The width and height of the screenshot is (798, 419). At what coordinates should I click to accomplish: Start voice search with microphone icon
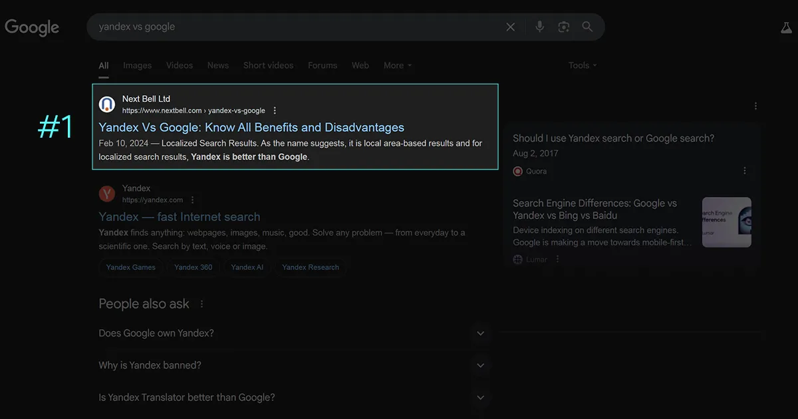tap(540, 27)
